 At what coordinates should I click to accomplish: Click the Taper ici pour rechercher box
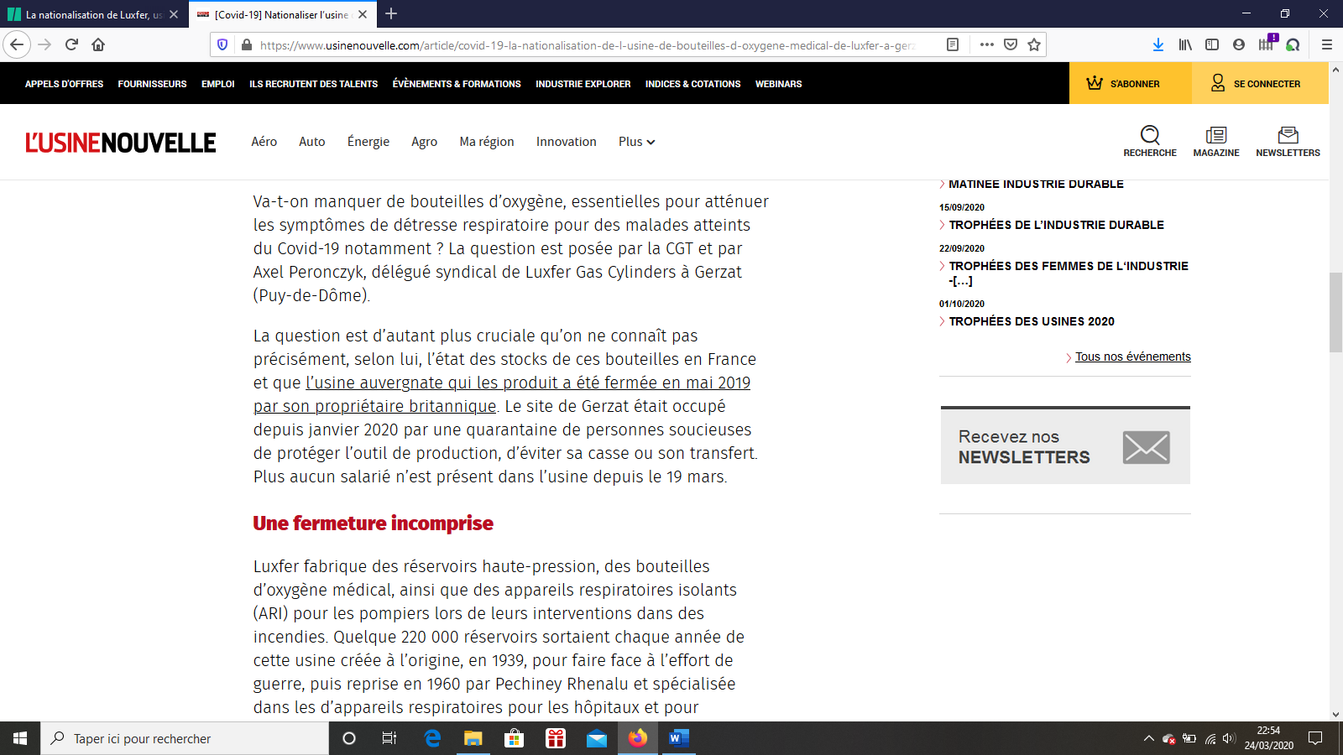(x=185, y=738)
